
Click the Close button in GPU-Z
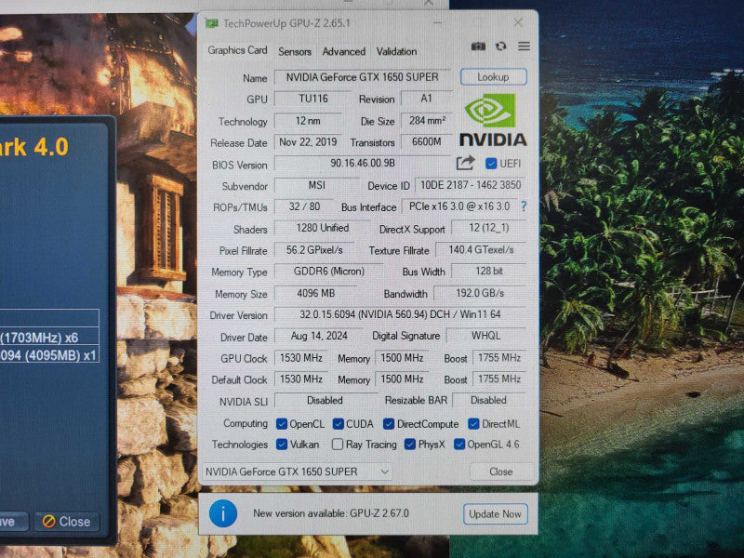[501, 472]
